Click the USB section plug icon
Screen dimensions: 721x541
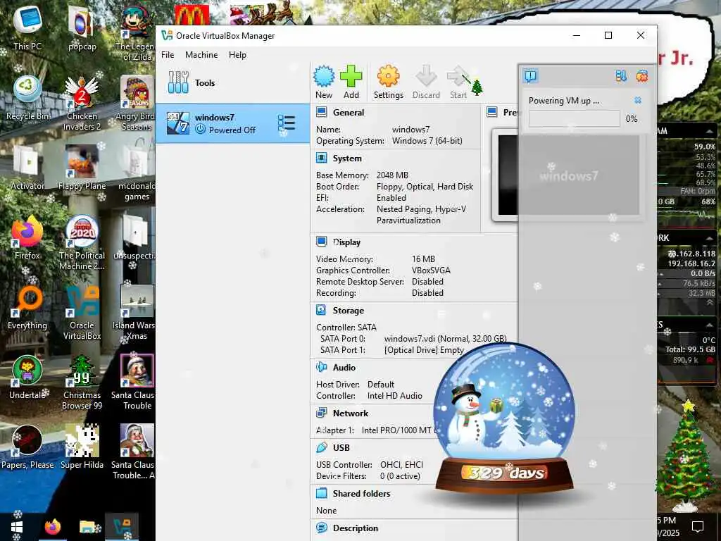tap(321, 447)
